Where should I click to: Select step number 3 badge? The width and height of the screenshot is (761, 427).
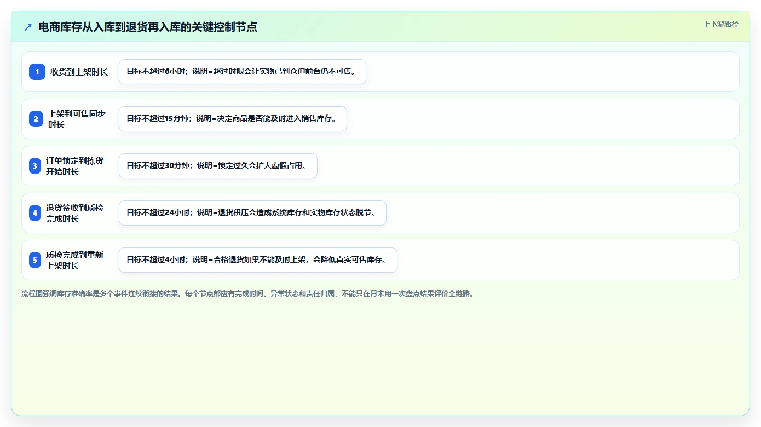click(x=35, y=166)
